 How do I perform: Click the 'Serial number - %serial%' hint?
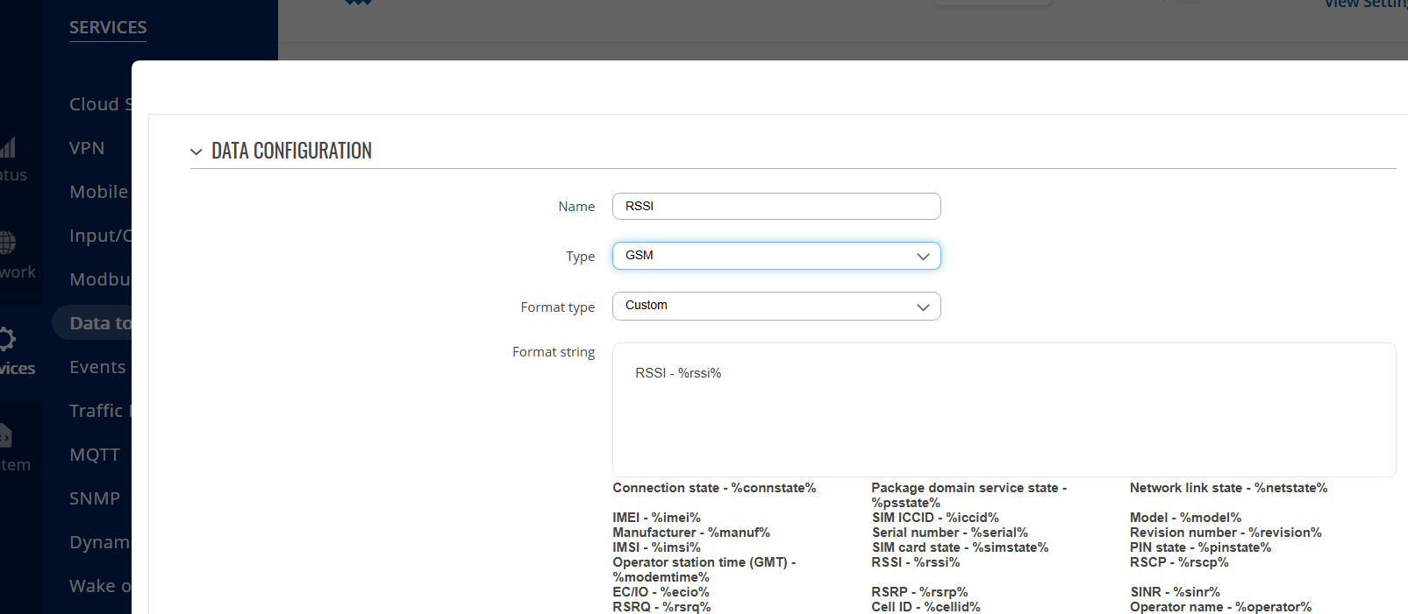pos(949,533)
